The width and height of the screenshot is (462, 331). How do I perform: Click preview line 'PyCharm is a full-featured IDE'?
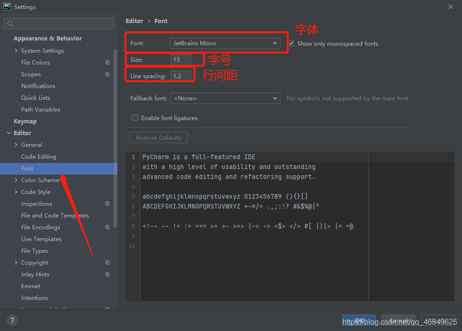[x=199, y=157]
